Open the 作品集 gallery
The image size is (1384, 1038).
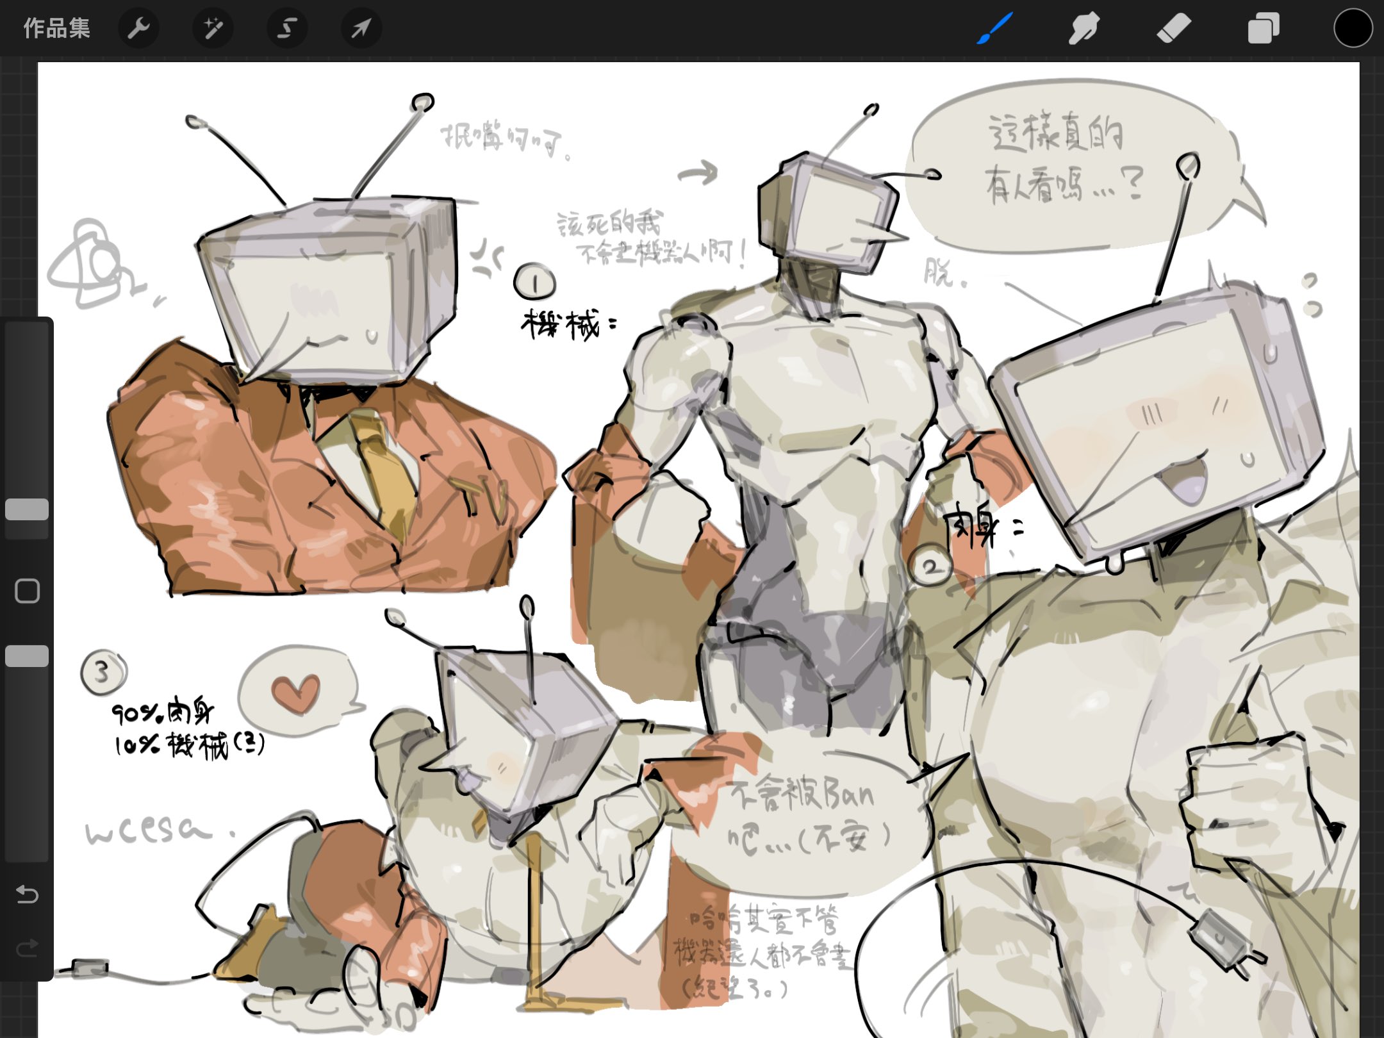click(56, 29)
